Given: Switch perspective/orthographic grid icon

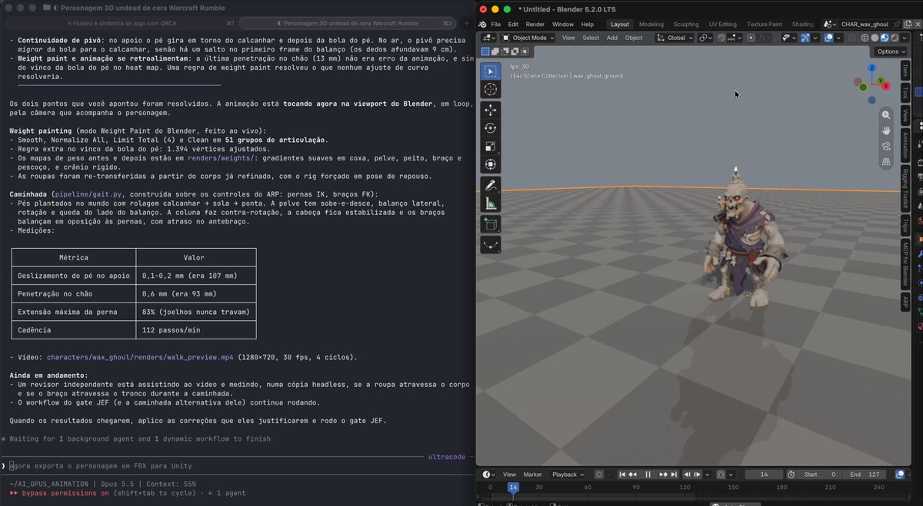Looking at the screenshot, I should [886, 162].
